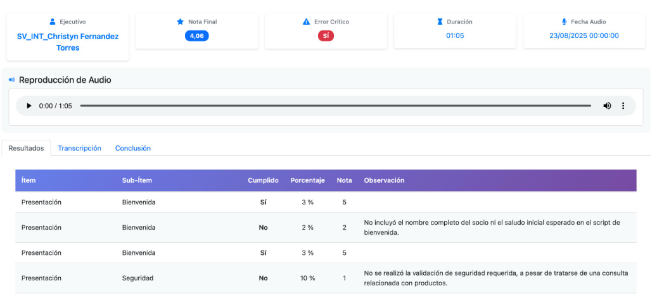Click the executive name SV_INT_Christyn Fernandez Torres
Screen dimensions: 657x298
point(68,42)
